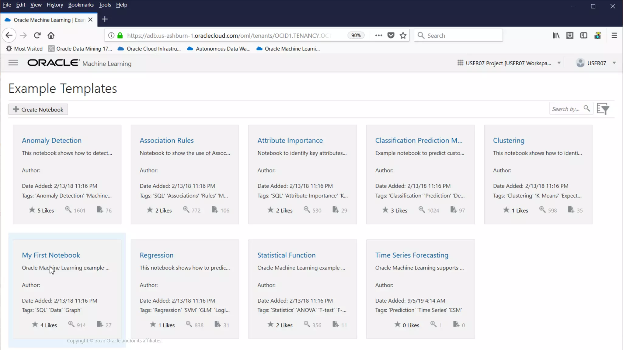Expand the USER07 account dropdown

click(x=614, y=63)
